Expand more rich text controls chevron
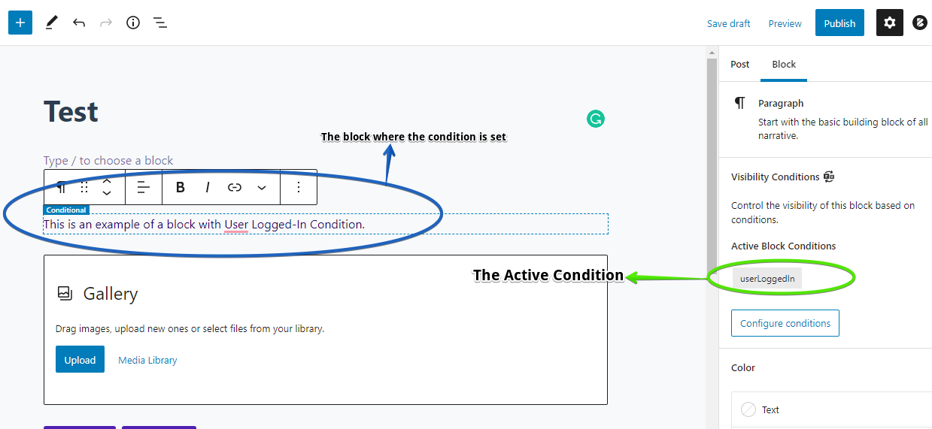This screenshot has height=429, width=932. click(x=262, y=187)
